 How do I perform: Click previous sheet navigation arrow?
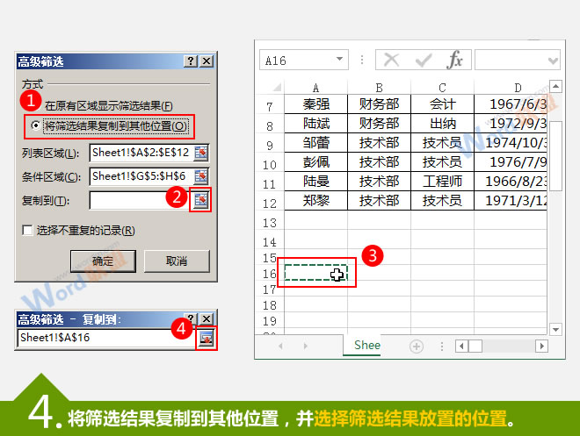pyautogui.click(x=280, y=346)
